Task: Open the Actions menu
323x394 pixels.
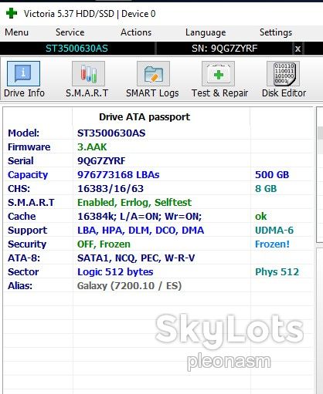Action: (x=136, y=32)
